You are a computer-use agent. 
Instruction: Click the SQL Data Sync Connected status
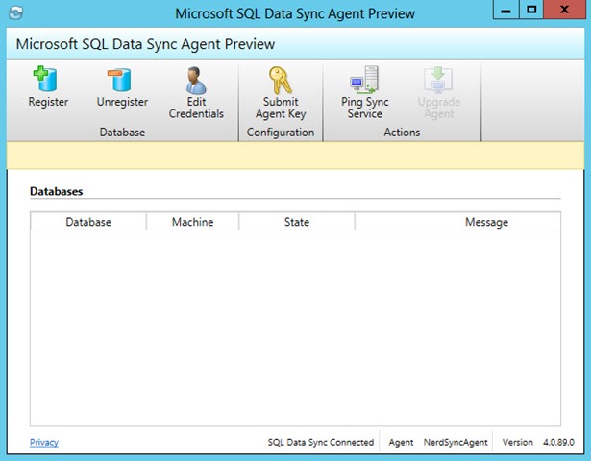321,442
